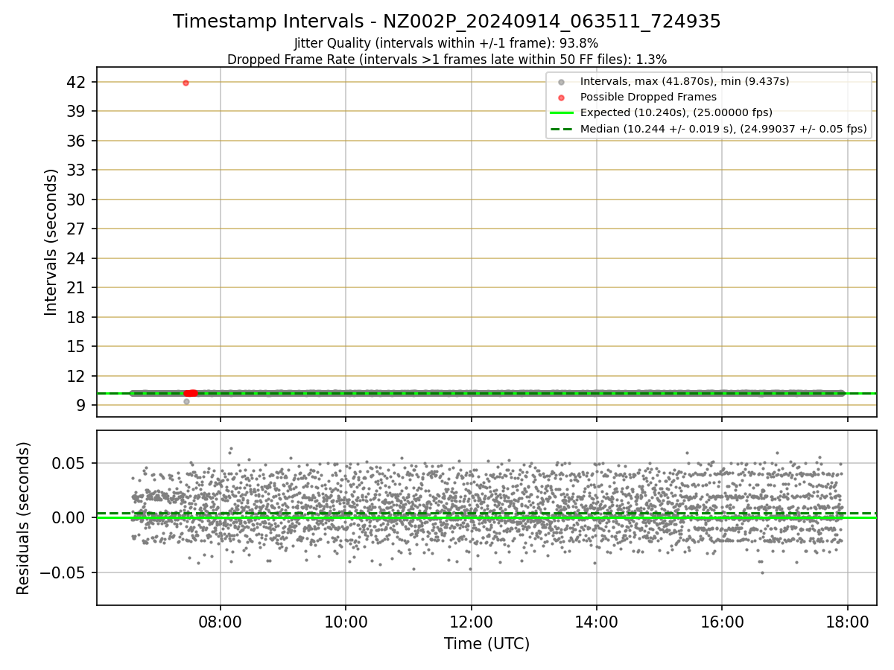This screenshot has height=670, width=894.
Task: Click the plot title NZ002P_20240914_063511_724935
Action: pos(447,22)
